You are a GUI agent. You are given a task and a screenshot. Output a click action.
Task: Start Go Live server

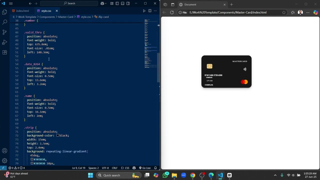tap(145, 168)
